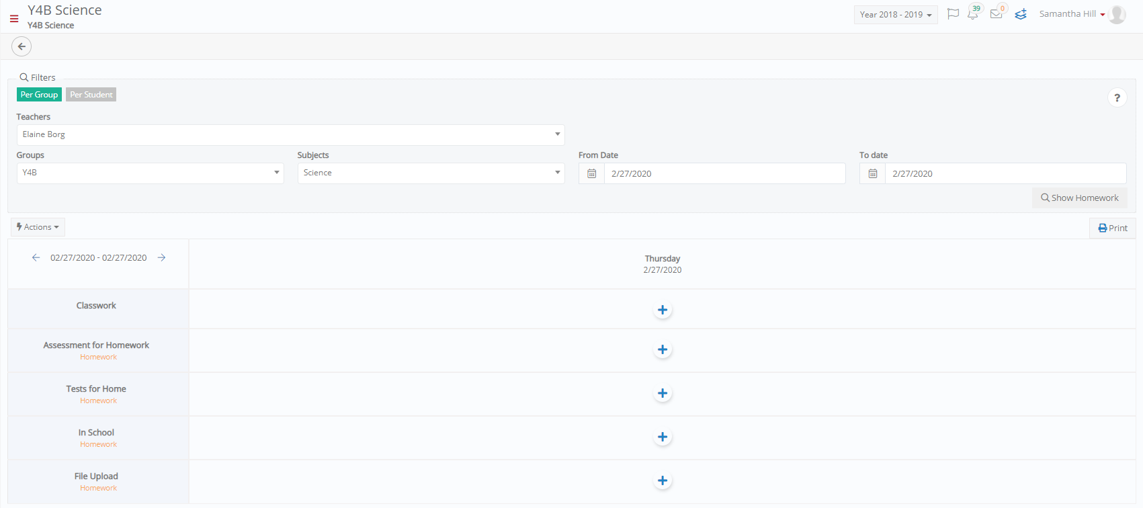
Task: Add a Tests for Home entry
Action: (x=663, y=393)
